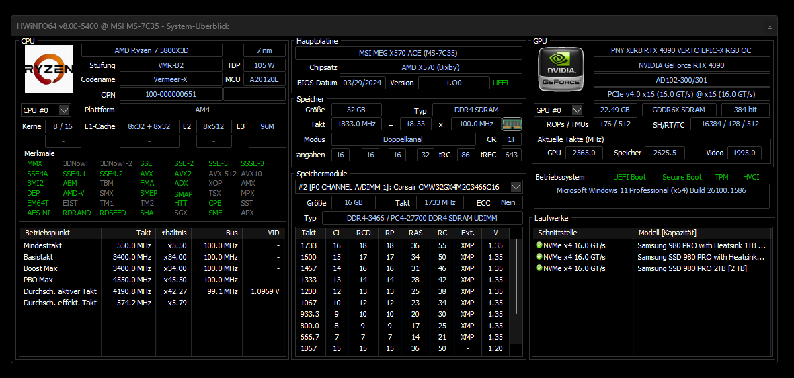Click the ECC value Nein

point(508,202)
